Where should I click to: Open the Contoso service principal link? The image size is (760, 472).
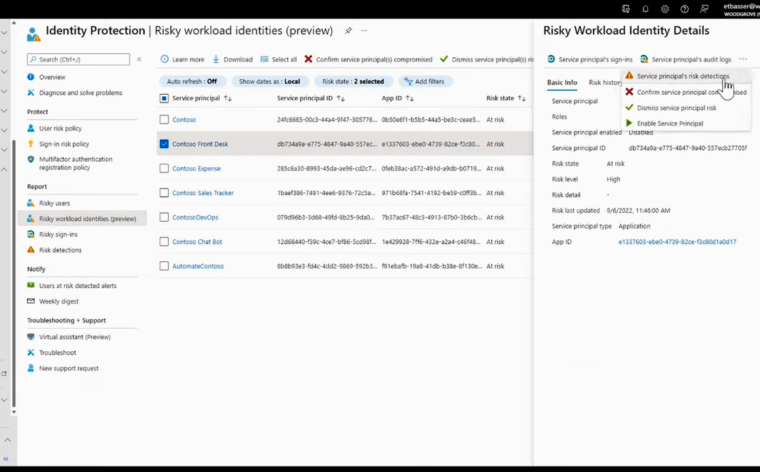click(x=184, y=119)
